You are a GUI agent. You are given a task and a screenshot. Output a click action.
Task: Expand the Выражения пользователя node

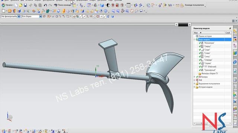tap(194, 84)
